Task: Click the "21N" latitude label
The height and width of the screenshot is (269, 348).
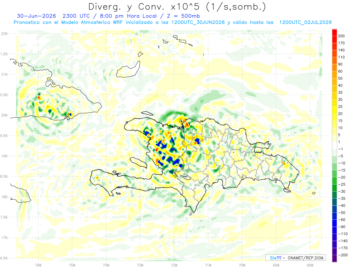Action: pos(4,74)
